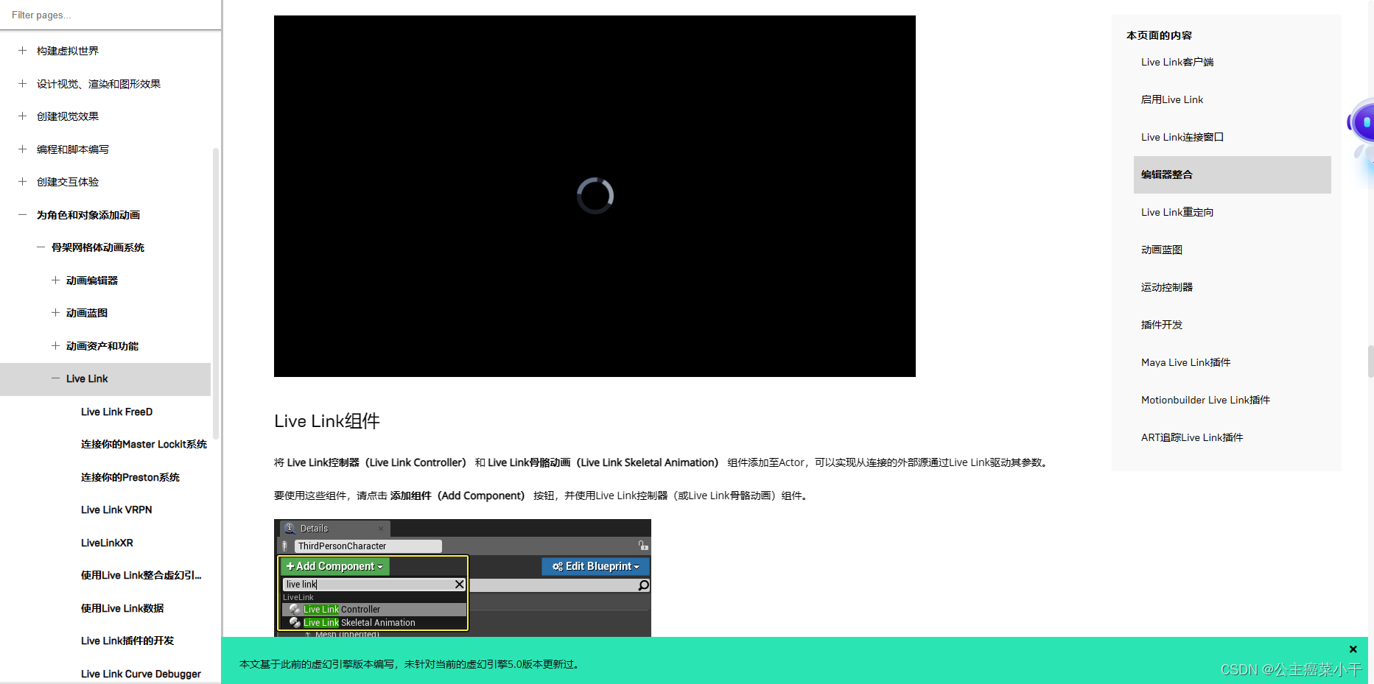Click the page vertical scrollbar thumb

coord(1370,361)
